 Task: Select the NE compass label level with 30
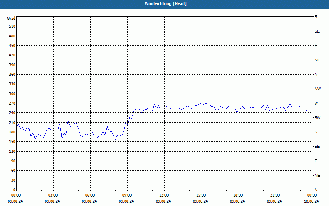(x=317, y=176)
